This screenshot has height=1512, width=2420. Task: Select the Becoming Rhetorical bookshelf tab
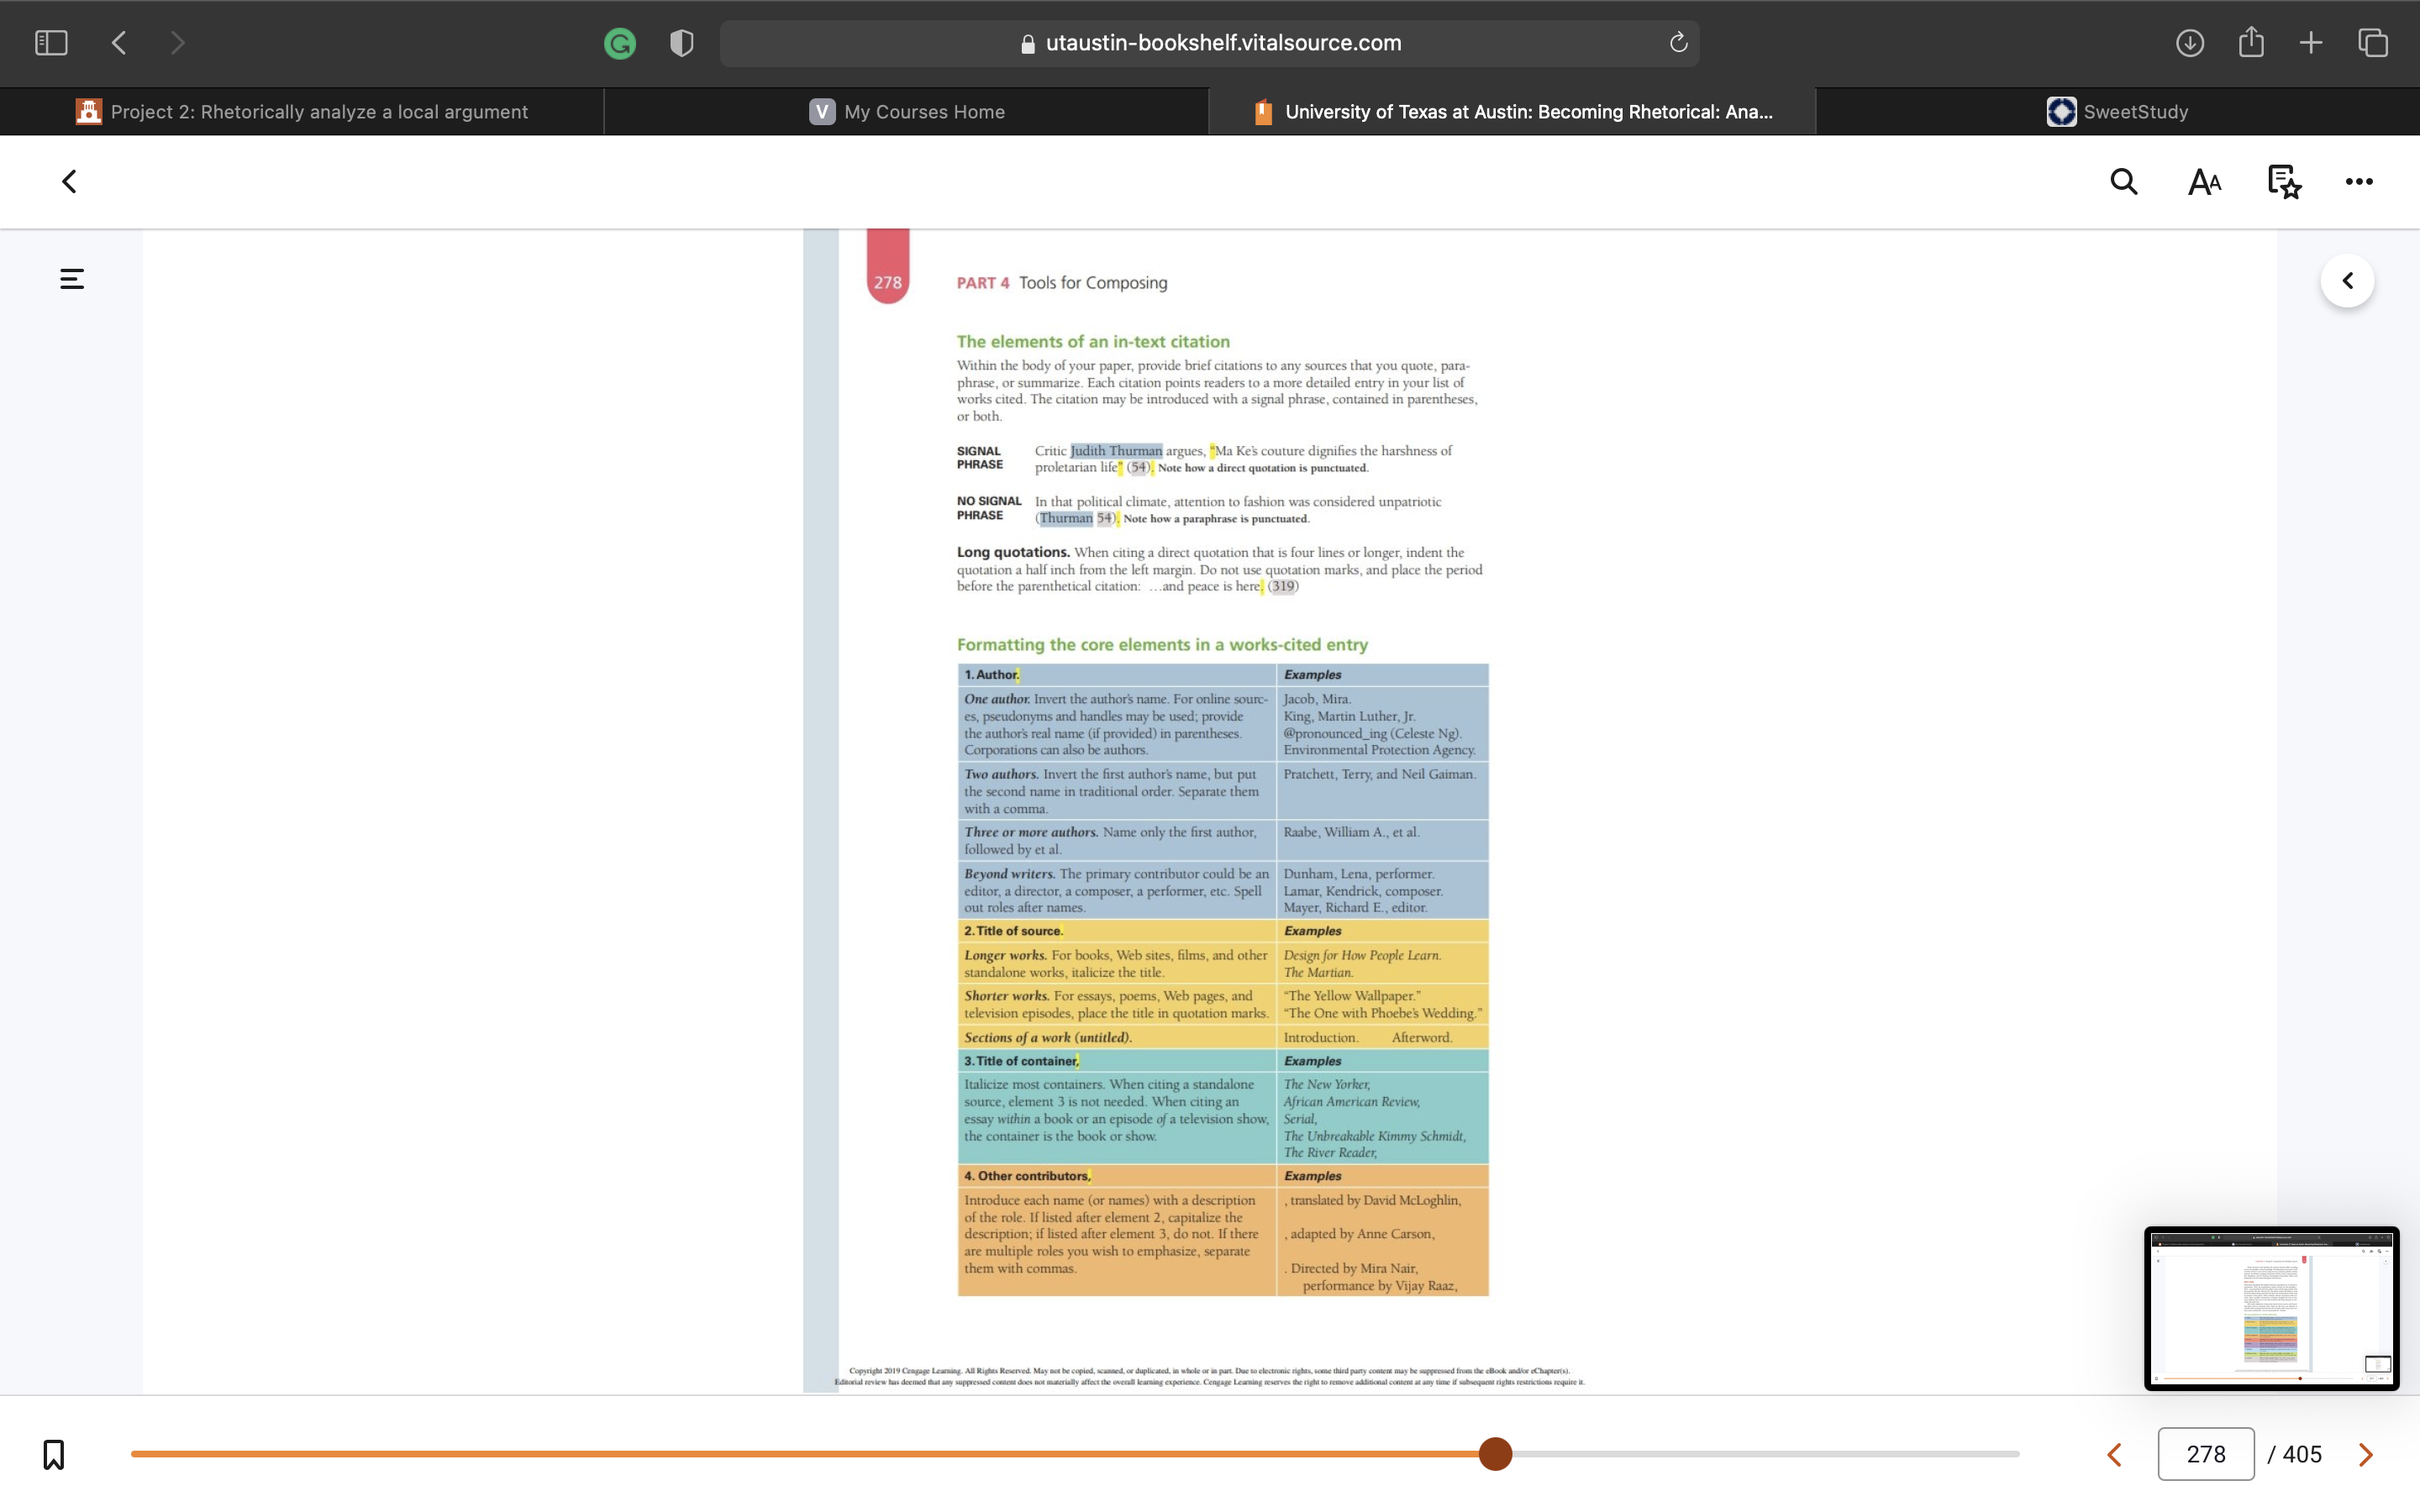(1512, 112)
